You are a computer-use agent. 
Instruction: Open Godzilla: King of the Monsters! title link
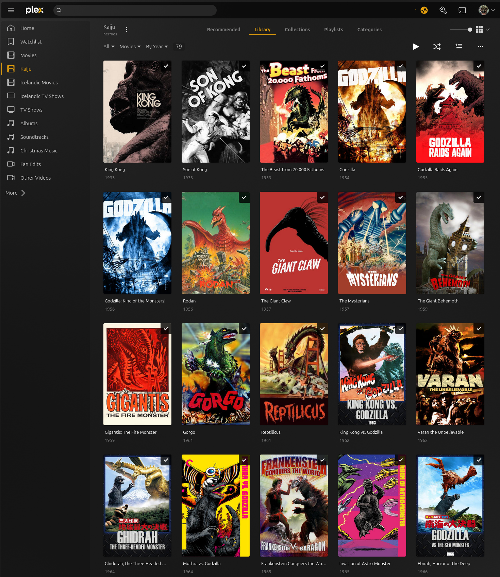(x=135, y=301)
